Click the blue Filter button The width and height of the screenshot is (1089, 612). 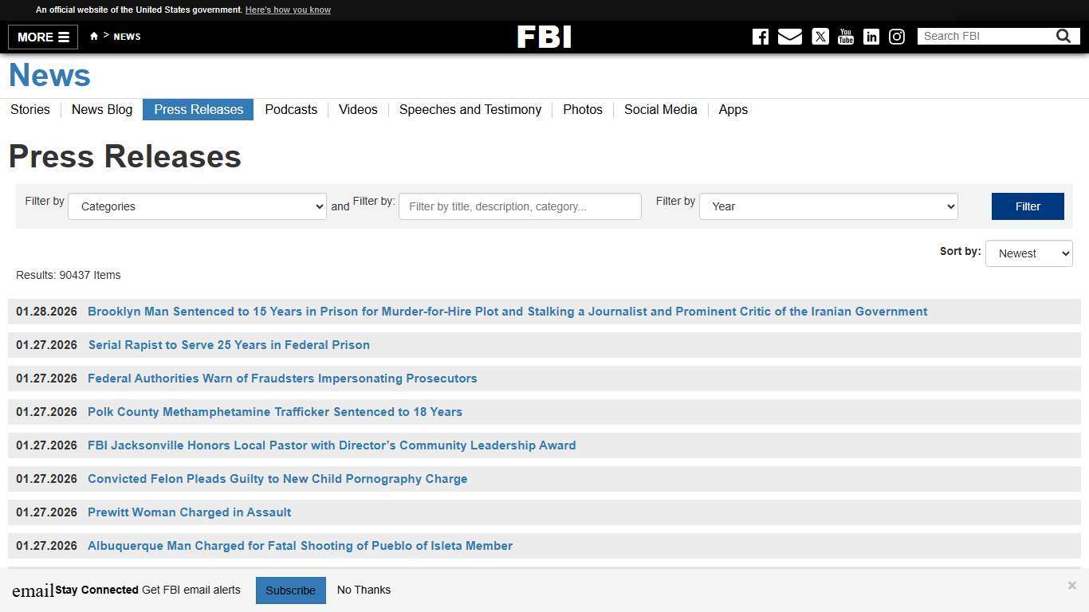coord(1027,206)
